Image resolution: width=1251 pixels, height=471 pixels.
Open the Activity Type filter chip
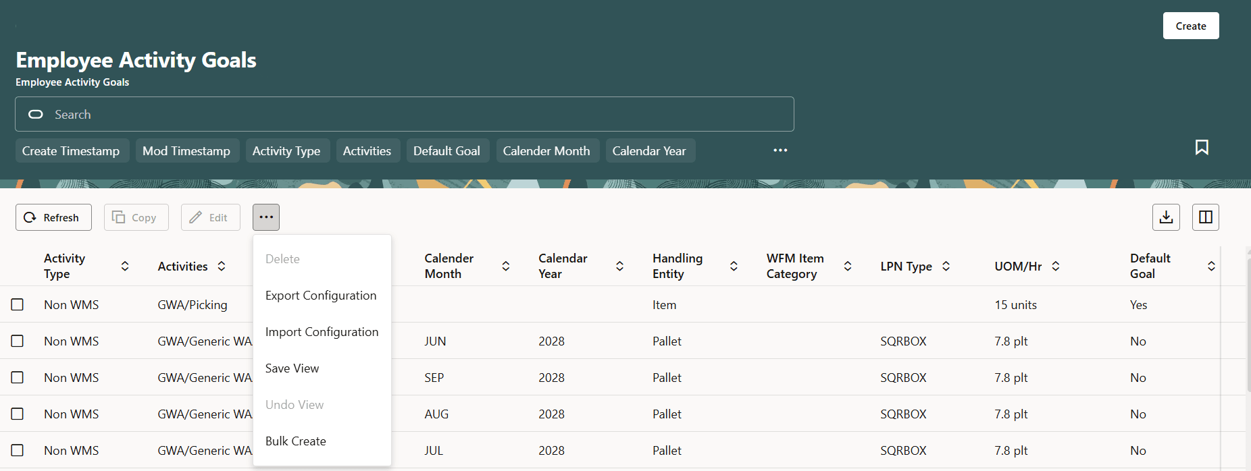tap(286, 151)
